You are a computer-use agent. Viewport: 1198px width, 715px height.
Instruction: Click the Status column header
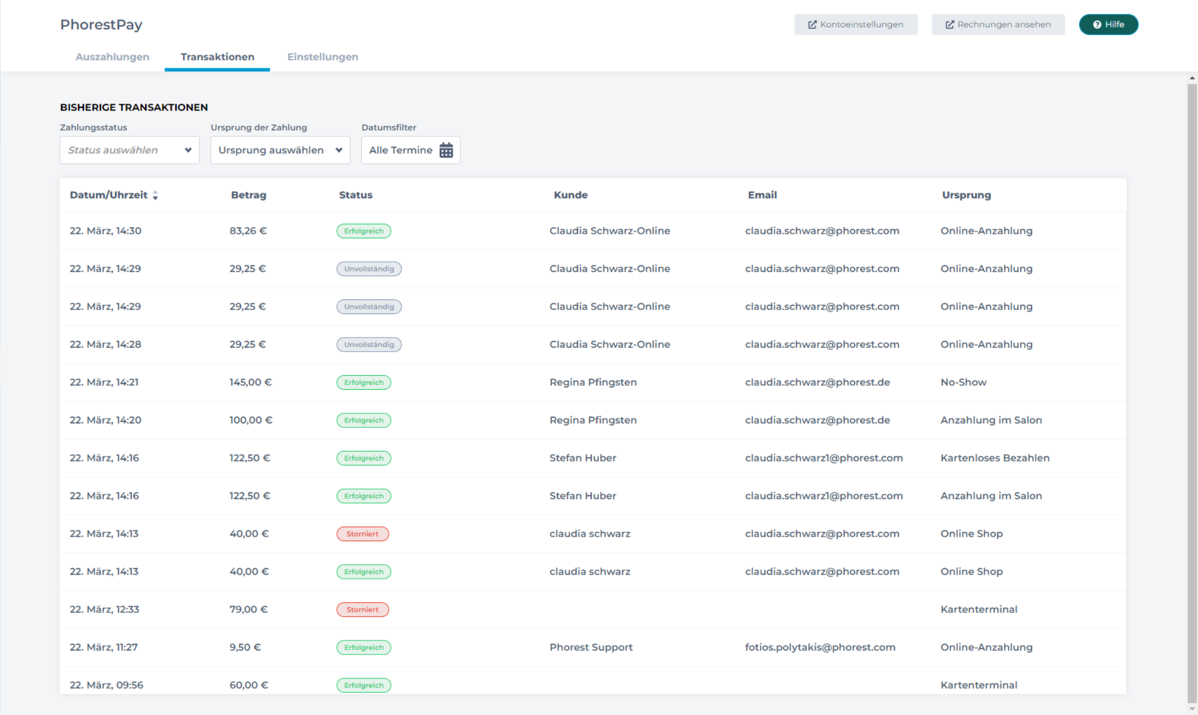point(356,195)
